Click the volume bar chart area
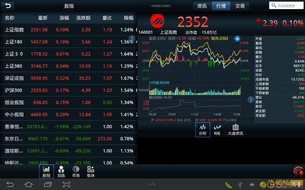305x190 pixels. coord(195,90)
